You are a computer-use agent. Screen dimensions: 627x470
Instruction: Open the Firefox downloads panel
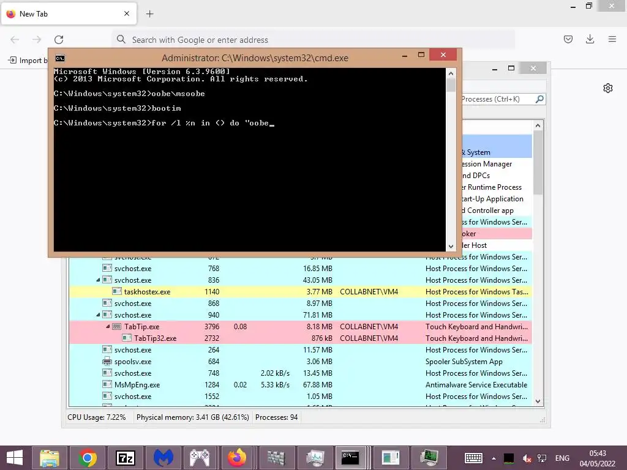(x=590, y=39)
